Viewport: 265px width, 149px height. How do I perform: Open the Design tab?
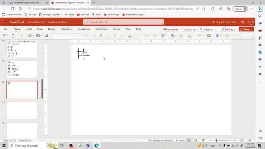pyautogui.click(x=52, y=29)
